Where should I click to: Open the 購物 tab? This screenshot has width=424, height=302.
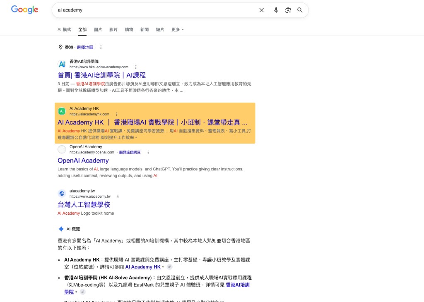(129, 29)
